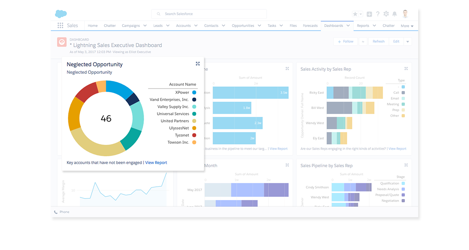Click the Search Salesforce field
This screenshot has height=250, width=469.
[x=209, y=14]
